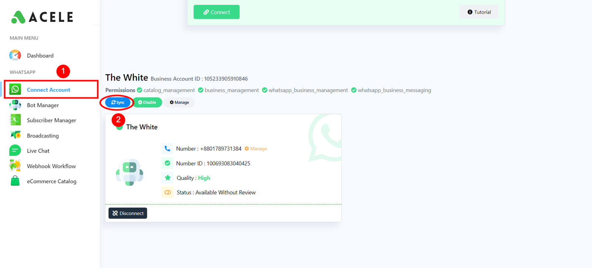The width and height of the screenshot is (592, 268).
Task: Open the Tutorial button
Action: coord(479,12)
